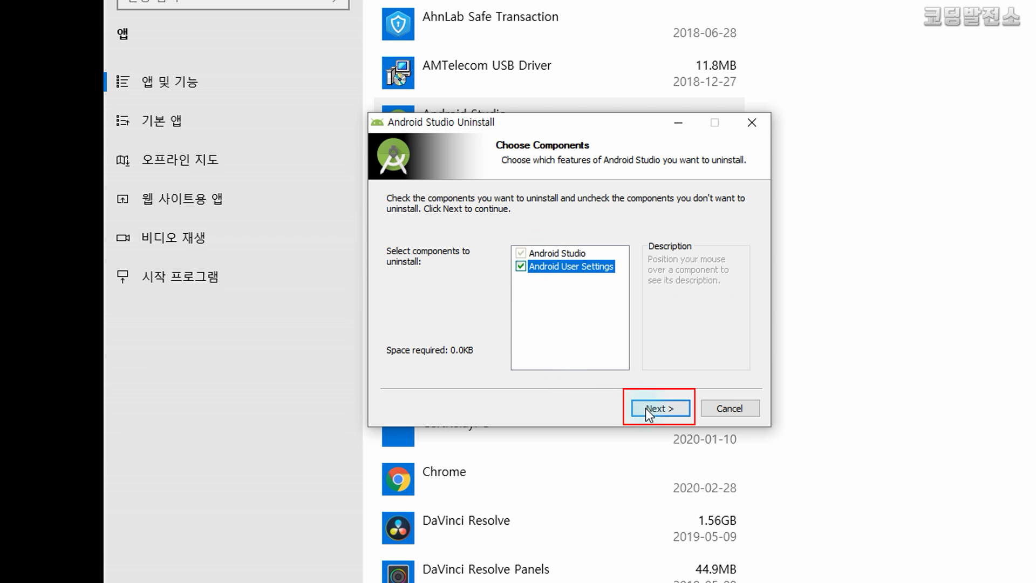The height and width of the screenshot is (583, 1036).
Task: Click the DaVinci Resolve Panels icon
Action: pyautogui.click(x=398, y=572)
